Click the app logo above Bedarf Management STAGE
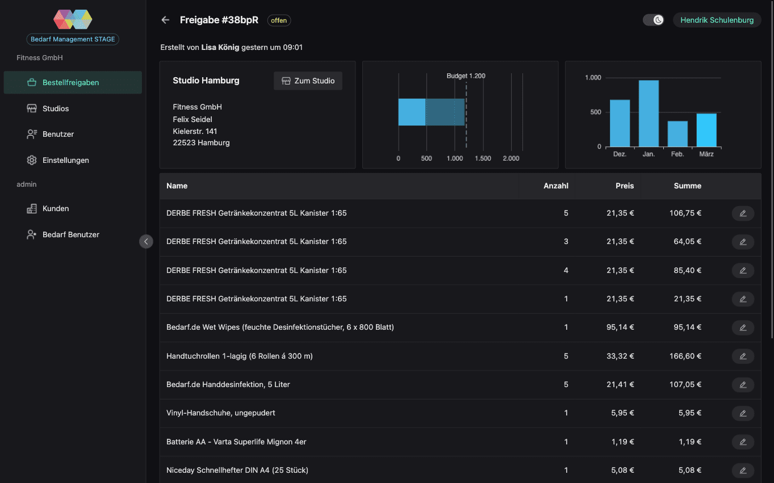 [73, 19]
